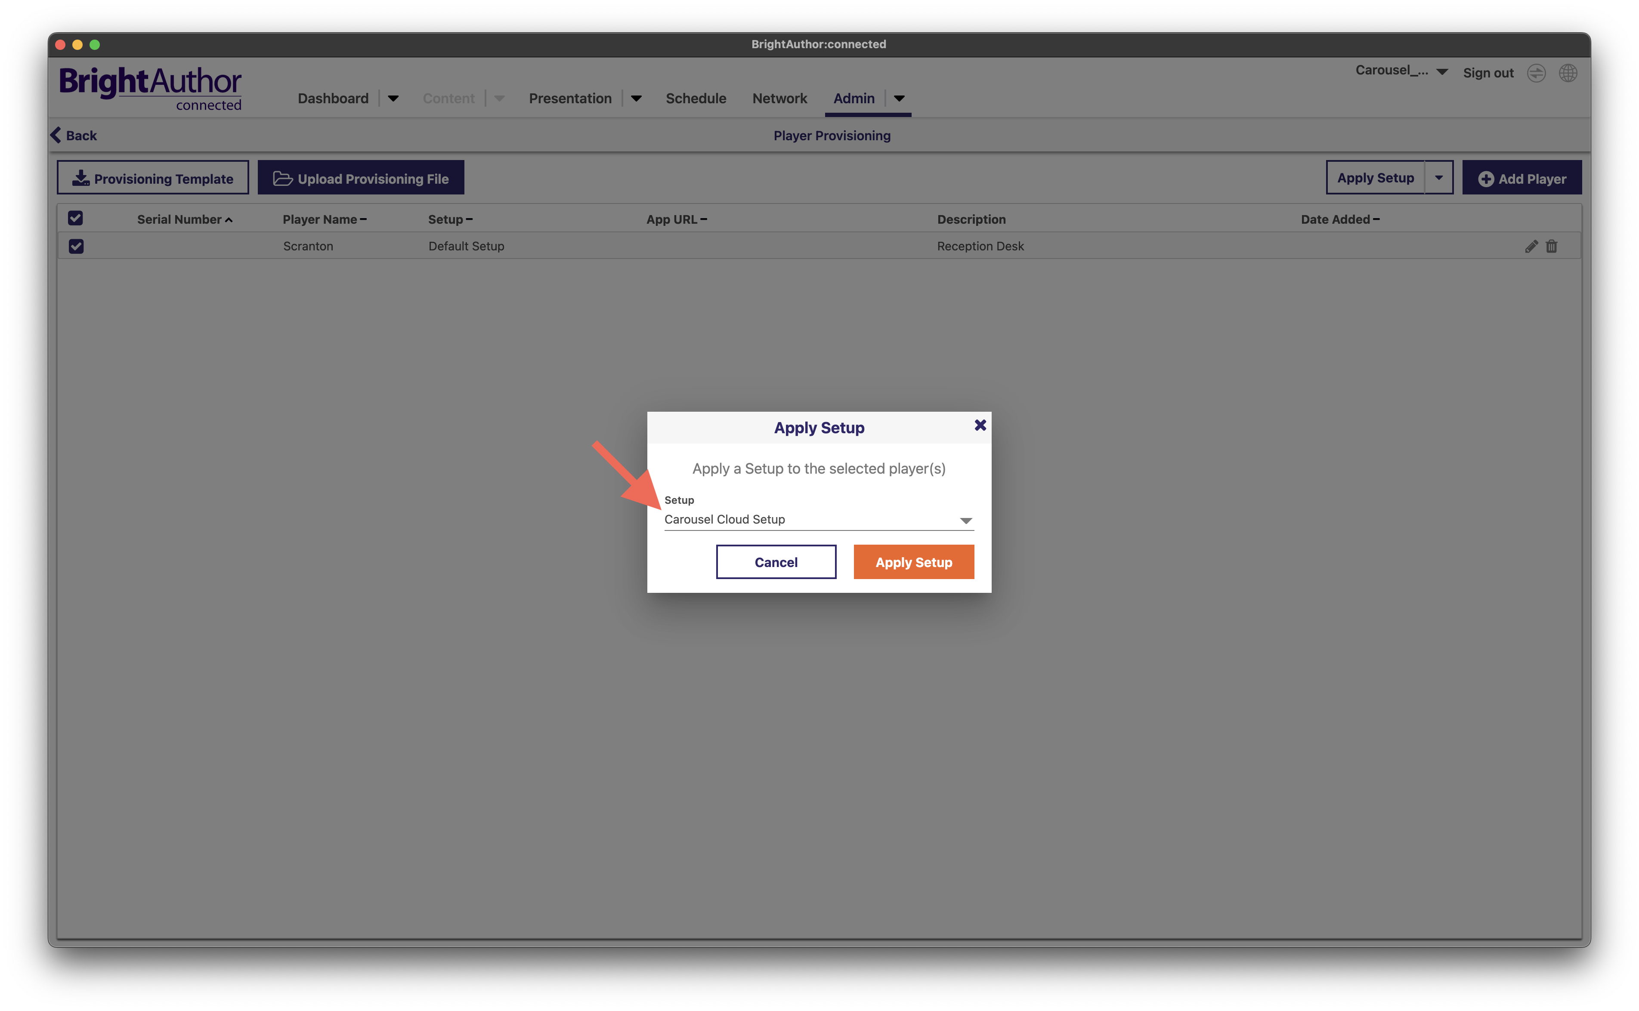Click the connection status icon next to Sign out

pyautogui.click(x=1536, y=73)
